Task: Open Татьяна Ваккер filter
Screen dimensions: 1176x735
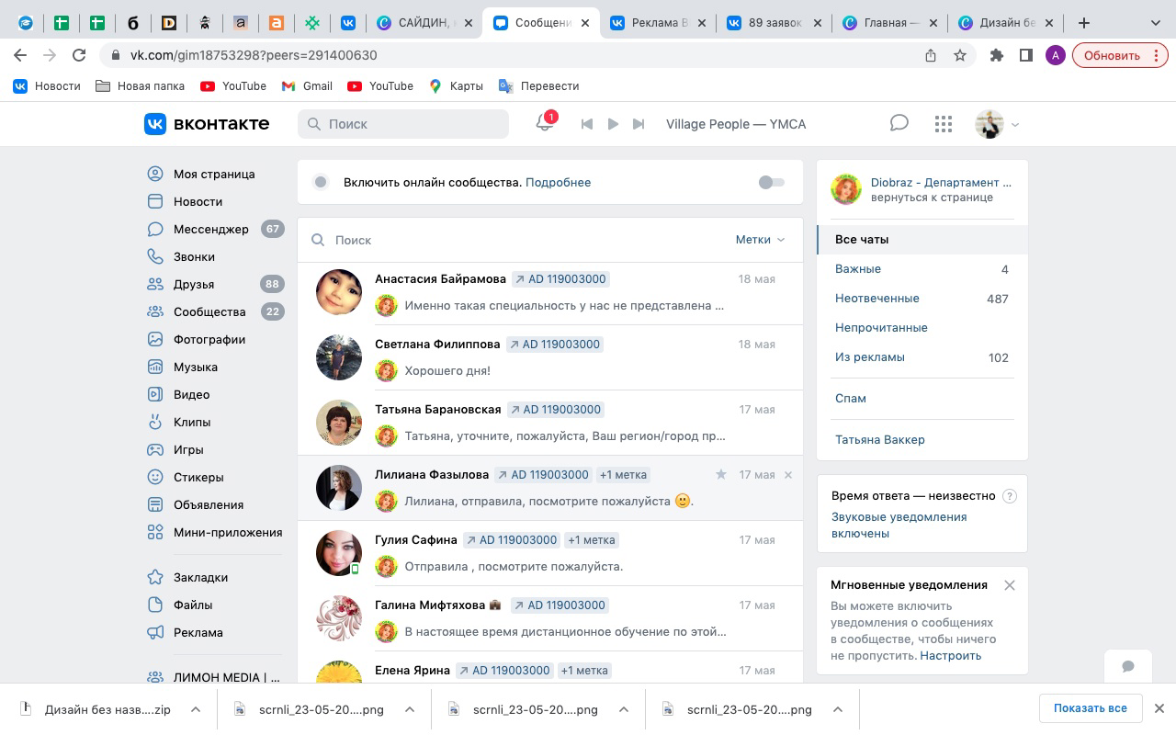Action: (x=922, y=439)
